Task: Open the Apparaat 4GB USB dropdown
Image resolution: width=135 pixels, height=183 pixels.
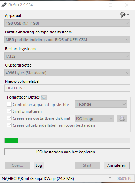Action: coord(67,23)
